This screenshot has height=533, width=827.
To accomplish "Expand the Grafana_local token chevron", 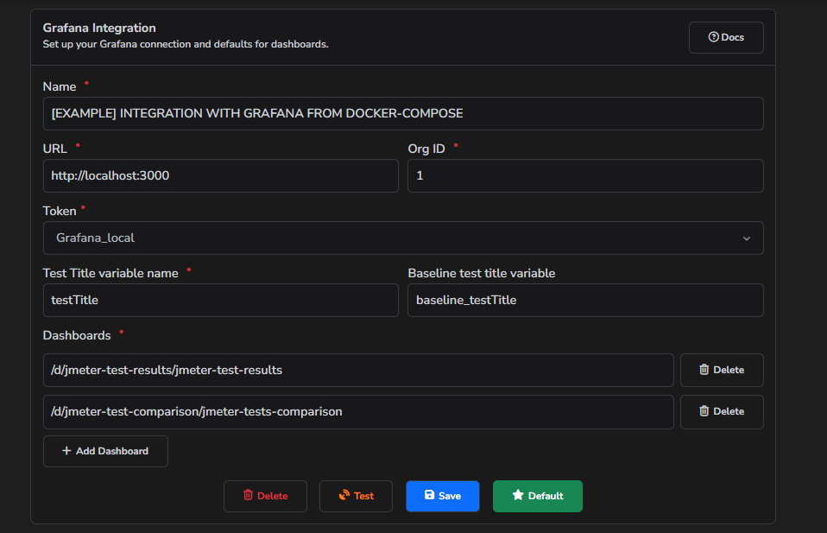I will pyautogui.click(x=746, y=238).
